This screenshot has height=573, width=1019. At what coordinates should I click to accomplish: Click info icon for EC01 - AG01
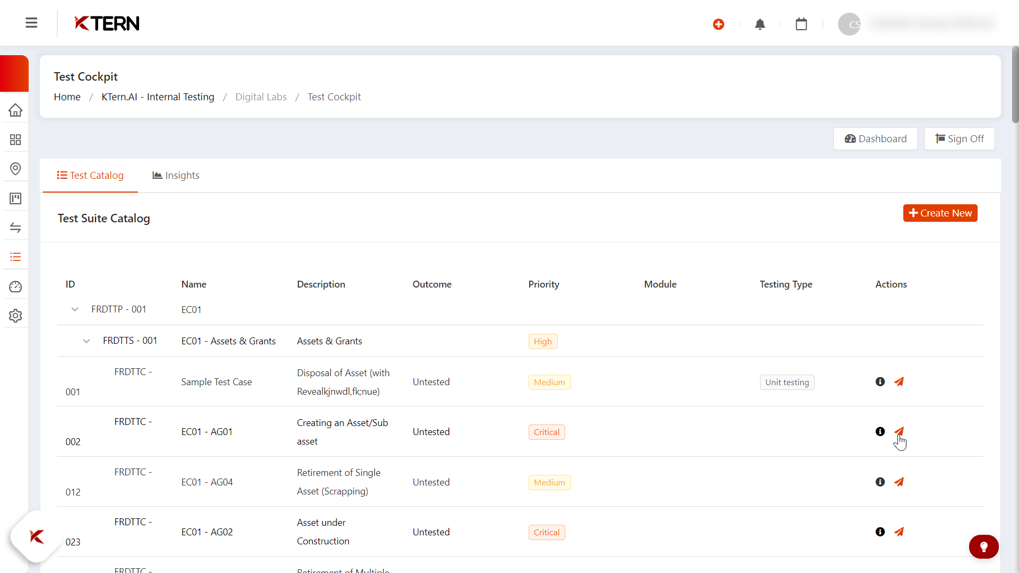coord(880,432)
